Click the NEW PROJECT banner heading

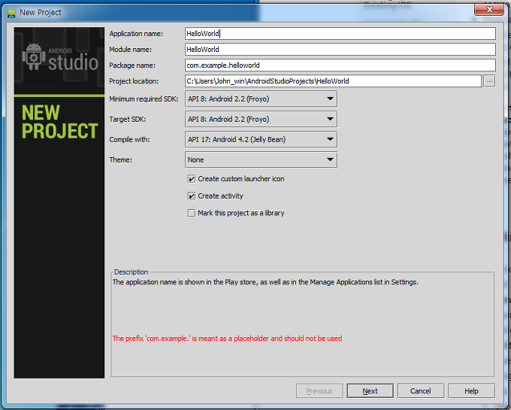coord(59,122)
